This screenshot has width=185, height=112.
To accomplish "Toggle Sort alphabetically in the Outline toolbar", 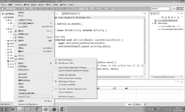I will (166, 17).
